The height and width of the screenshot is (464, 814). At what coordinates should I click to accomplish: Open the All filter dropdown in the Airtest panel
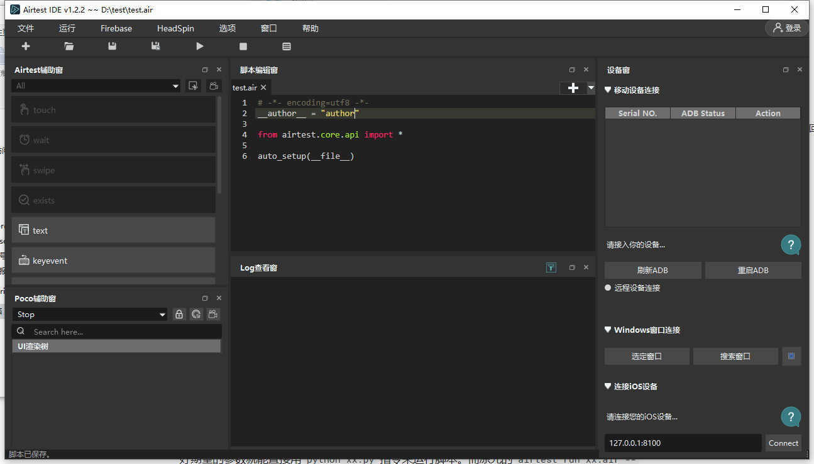pos(97,86)
